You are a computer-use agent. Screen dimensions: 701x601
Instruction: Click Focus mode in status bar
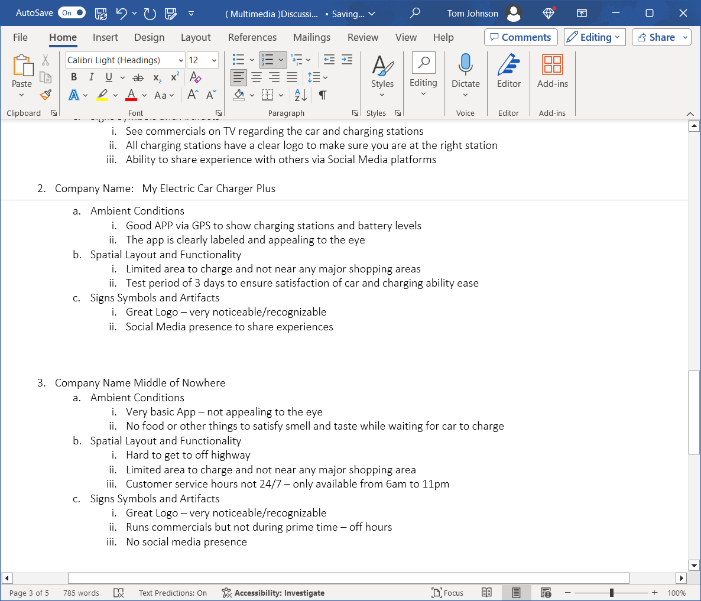tap(447, 593)
